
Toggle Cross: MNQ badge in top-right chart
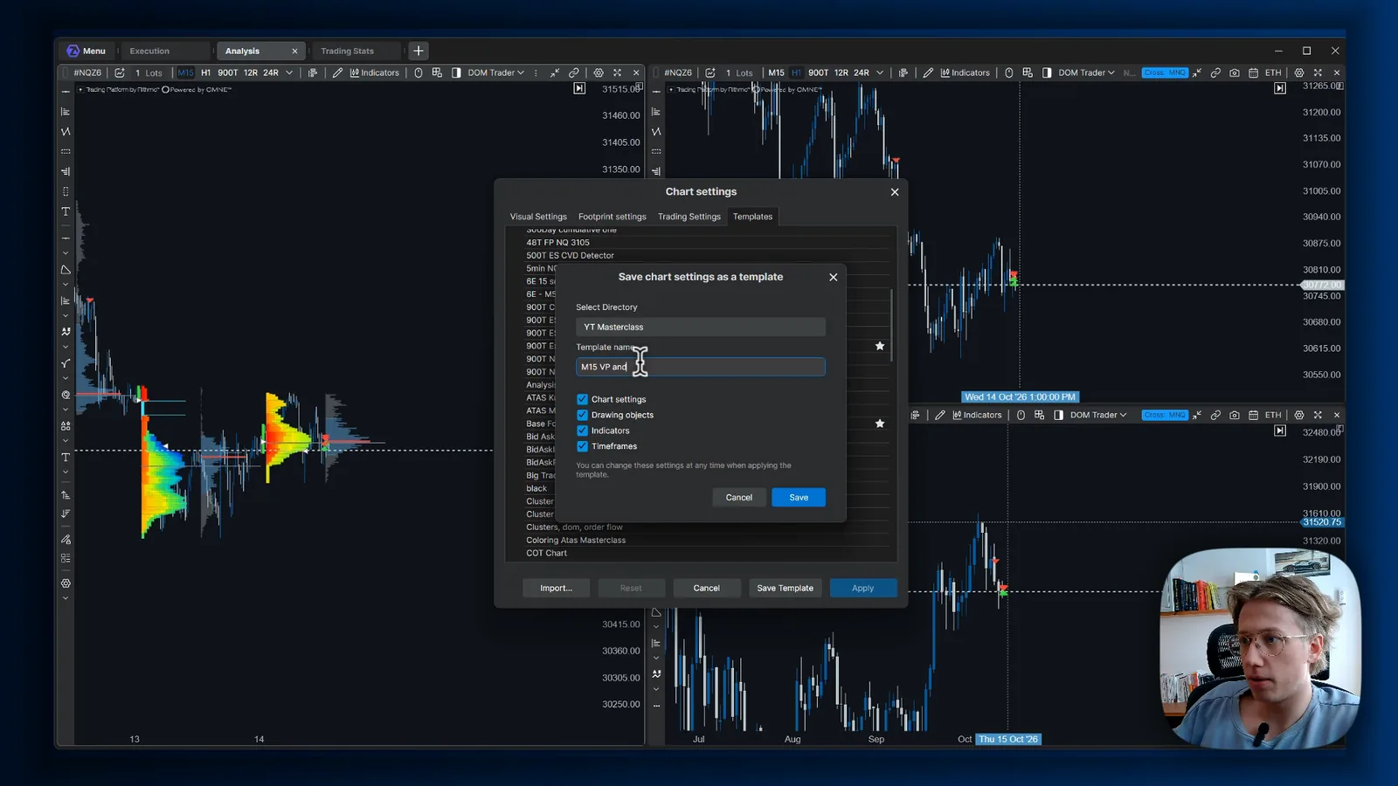(x=1165, y=72)
